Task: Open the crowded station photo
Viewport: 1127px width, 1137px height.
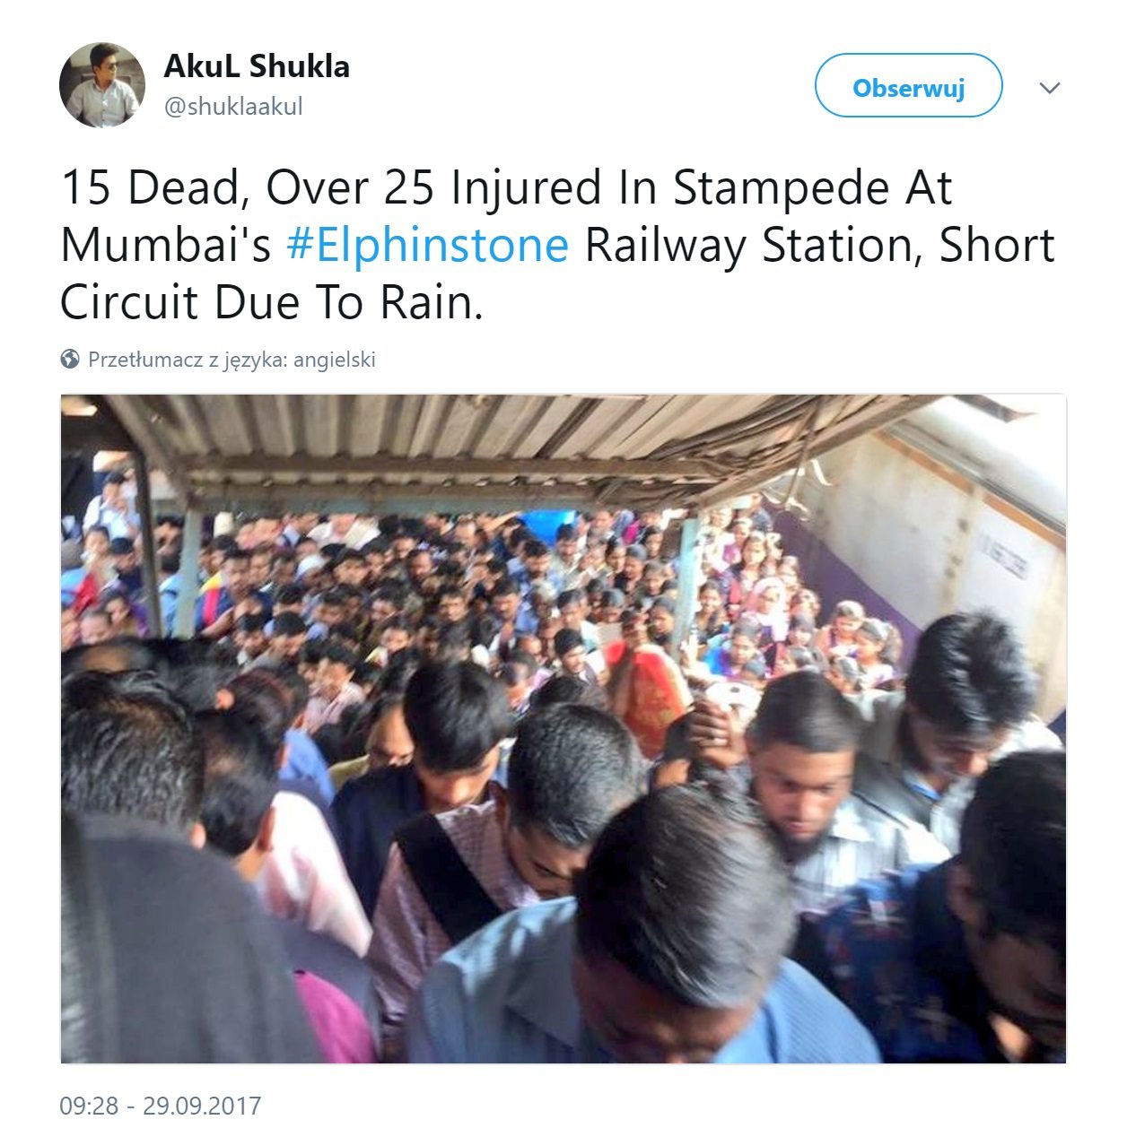Action: (563, 729)
